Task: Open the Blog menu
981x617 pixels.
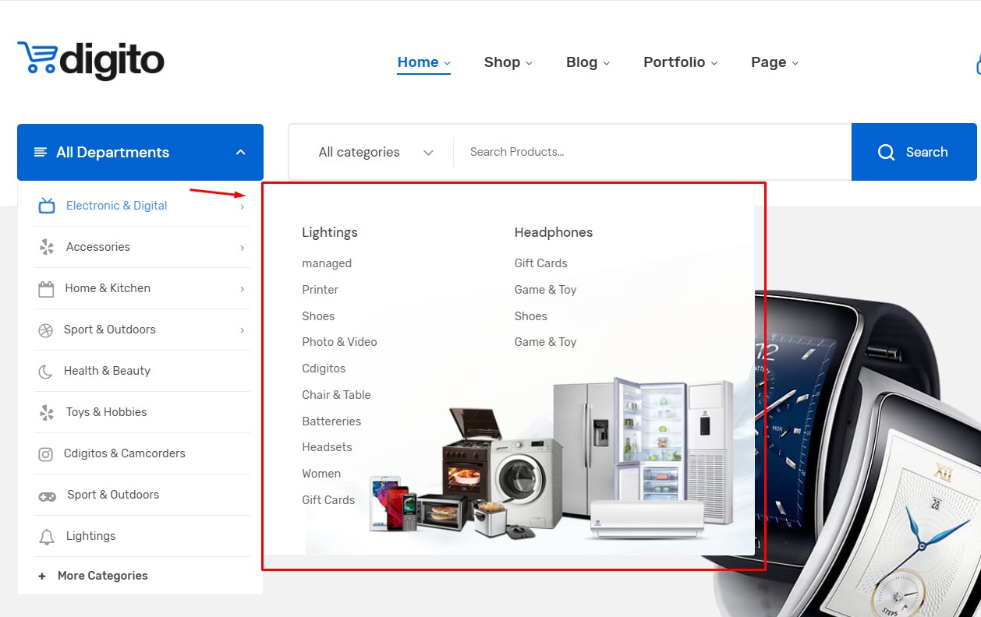Action: click(x=588, y=62)
